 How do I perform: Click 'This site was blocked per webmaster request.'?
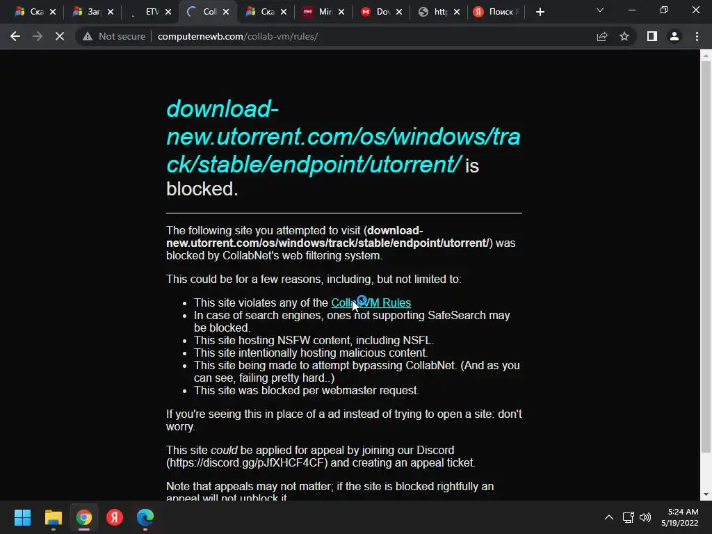[x=307, y=391]
